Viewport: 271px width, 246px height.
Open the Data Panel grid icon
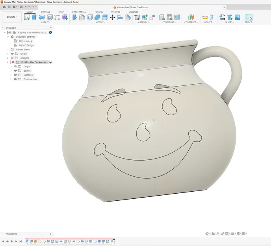tap(9, 7)
